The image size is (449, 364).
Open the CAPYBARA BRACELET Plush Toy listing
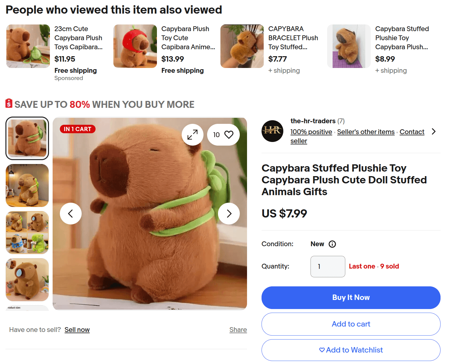tap(293, 38)
